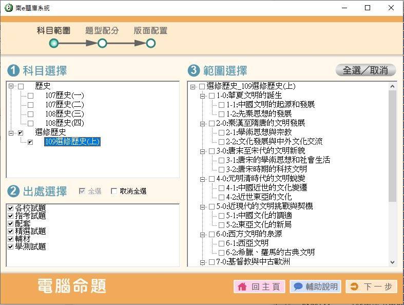Image resolution: width=404 pixels, height=305 pixels.
Task: Click the app logo icon in title bar
Action: tap(9, 8)
